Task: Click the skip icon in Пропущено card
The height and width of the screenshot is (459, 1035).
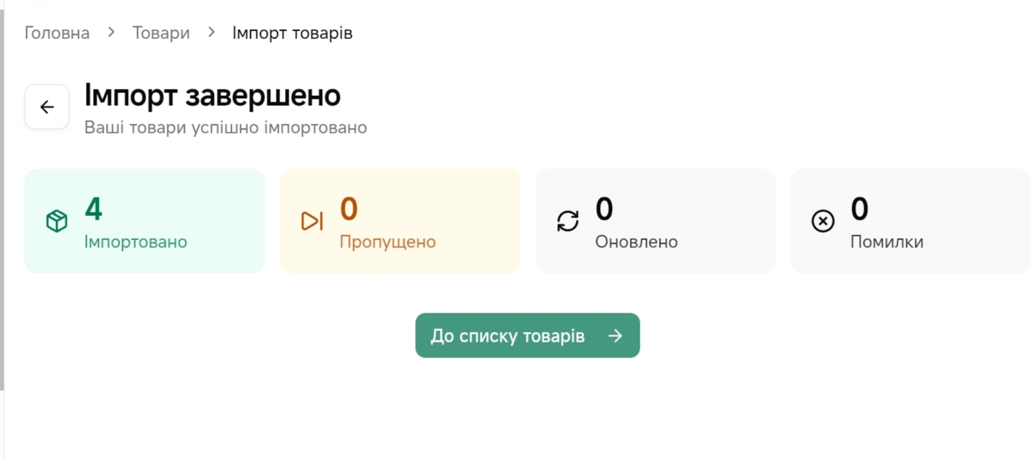Action: [312, 222]
